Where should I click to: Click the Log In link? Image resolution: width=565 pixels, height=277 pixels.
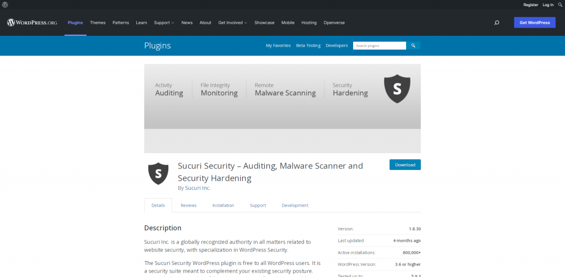pyautogui.click(x=548, y=4)
